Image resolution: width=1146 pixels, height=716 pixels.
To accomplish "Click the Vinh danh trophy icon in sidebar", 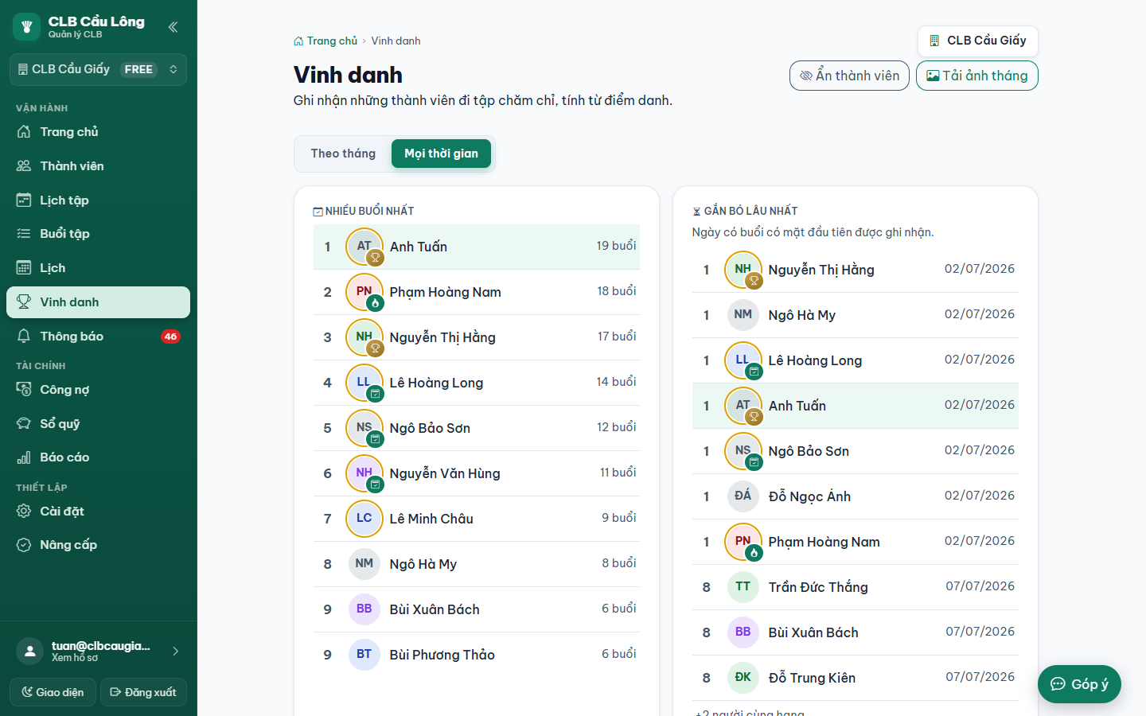I will click(24, 302).
